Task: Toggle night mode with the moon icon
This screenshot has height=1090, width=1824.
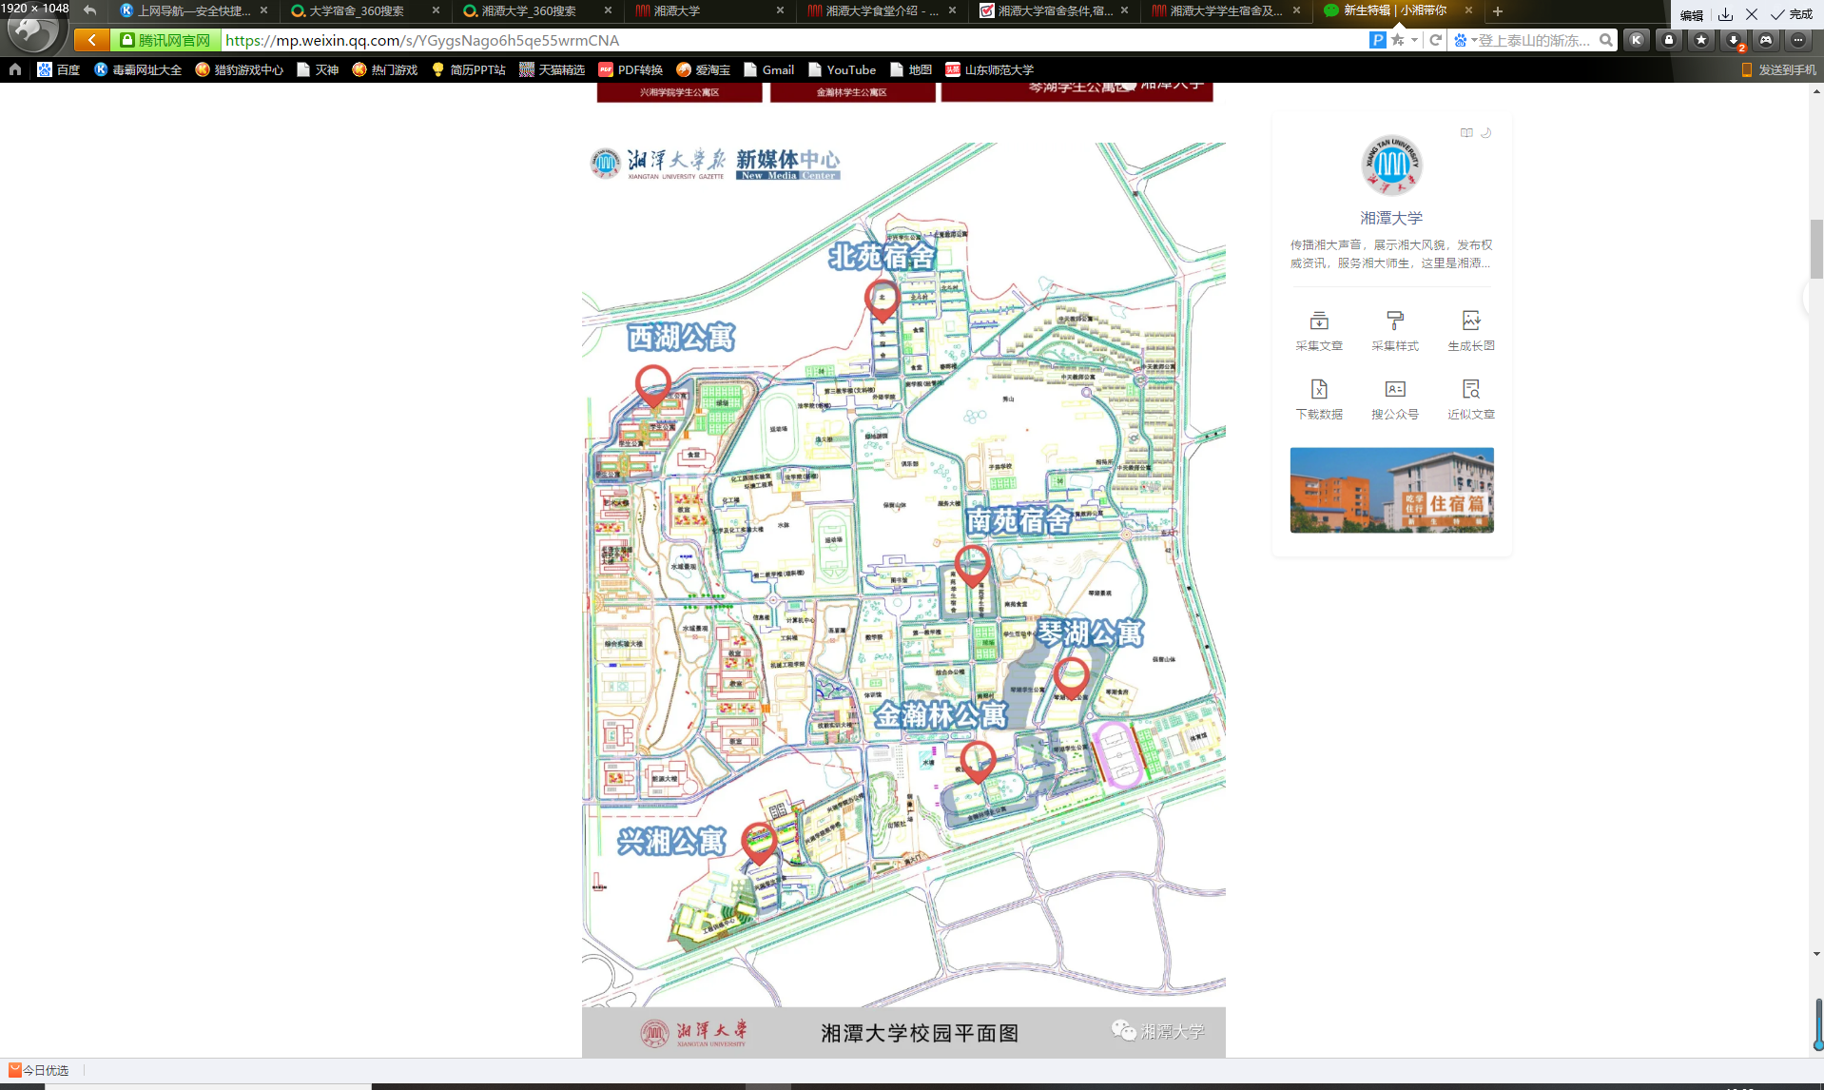Action: [x=1486, y=132]
